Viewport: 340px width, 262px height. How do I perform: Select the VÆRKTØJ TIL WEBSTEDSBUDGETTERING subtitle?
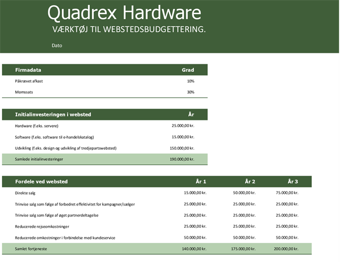click(129, 29)
